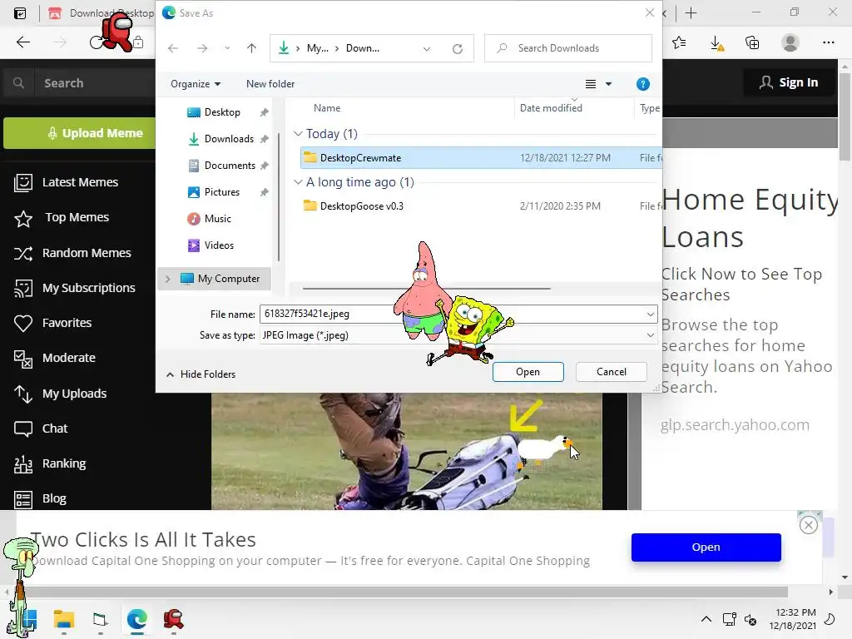
Task: Open Top Memes sidebar link
Action: coord(62,217)
